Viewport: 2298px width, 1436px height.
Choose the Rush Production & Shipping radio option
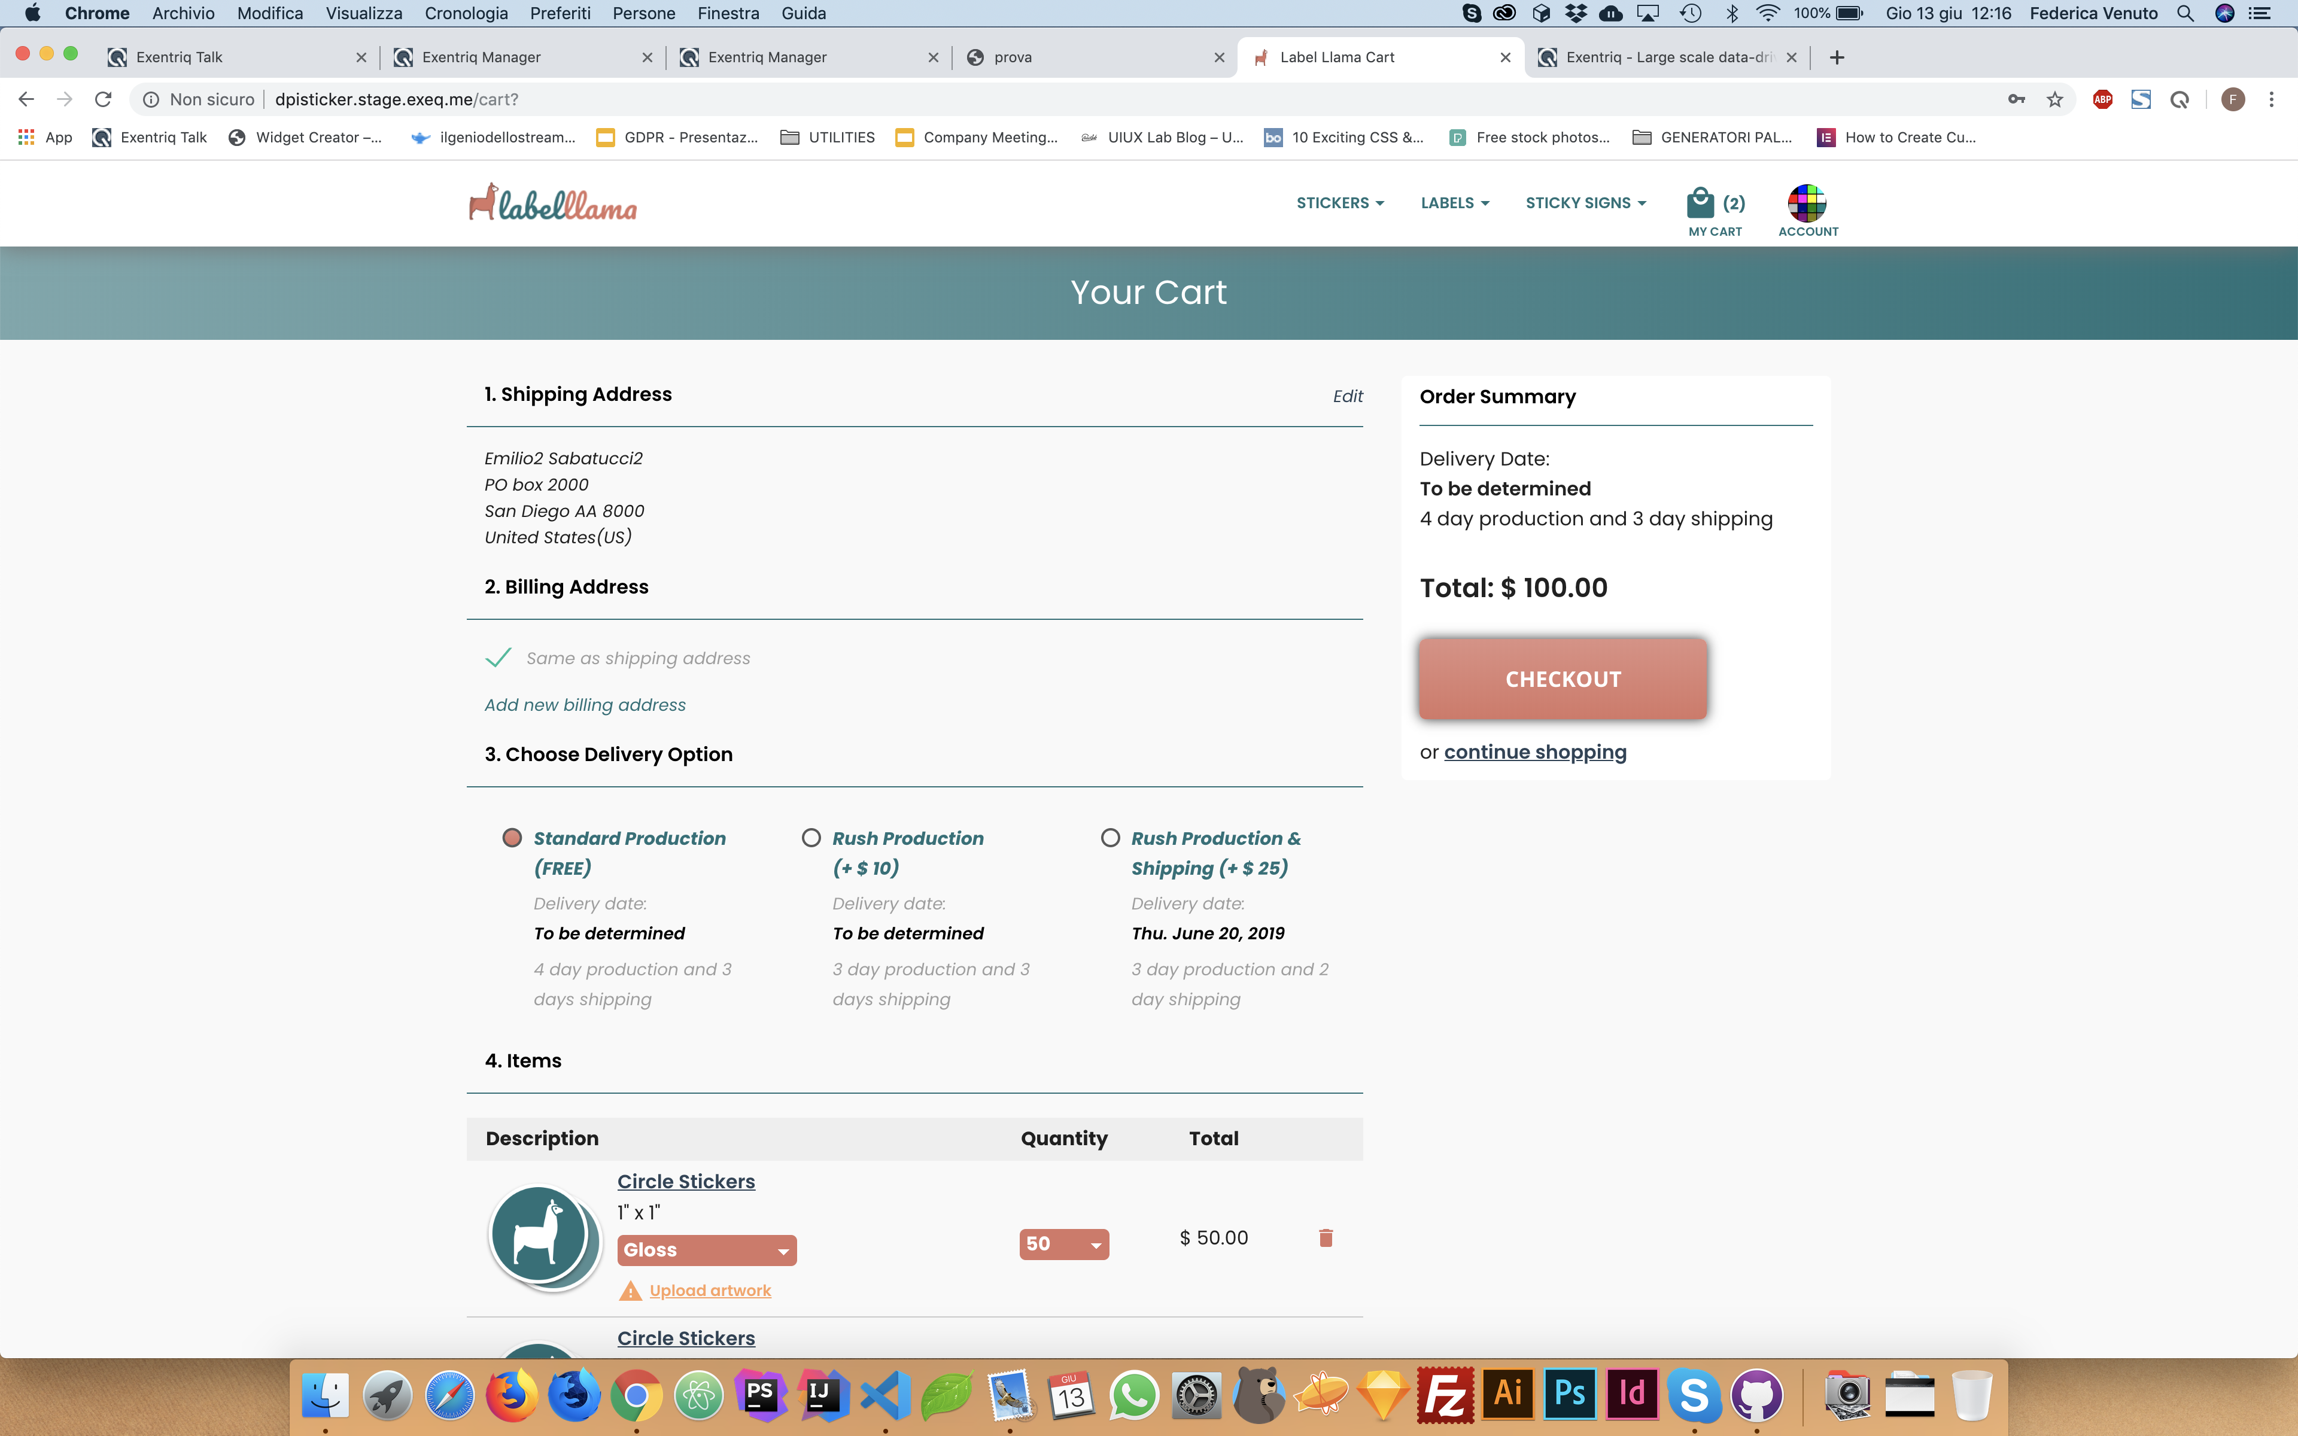click(x=1110, y=838)
